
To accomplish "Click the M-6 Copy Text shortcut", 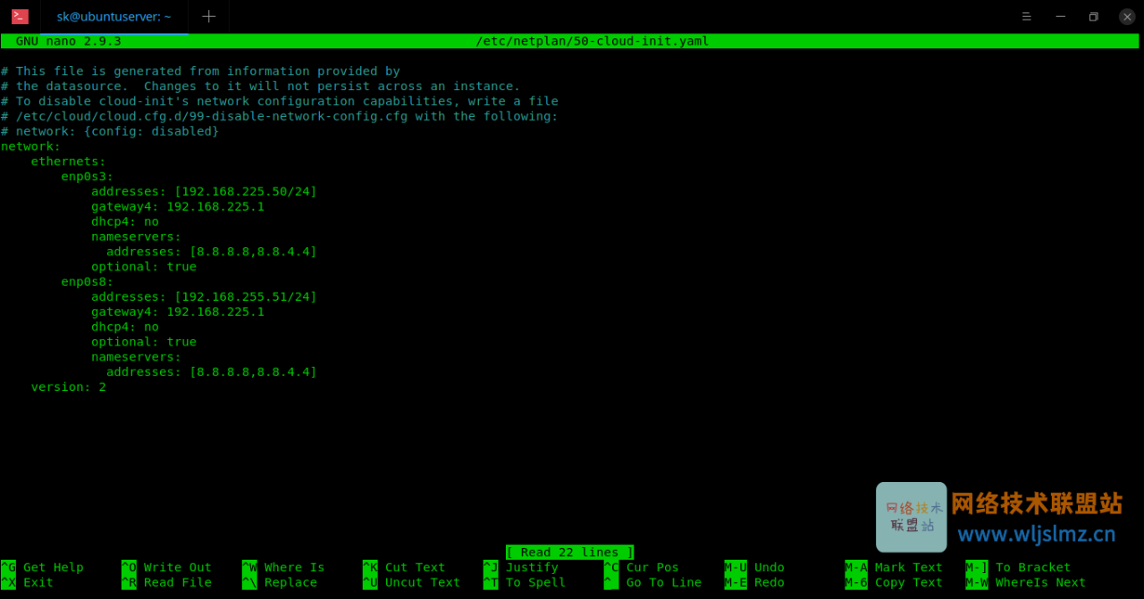I will click(894, 583).
